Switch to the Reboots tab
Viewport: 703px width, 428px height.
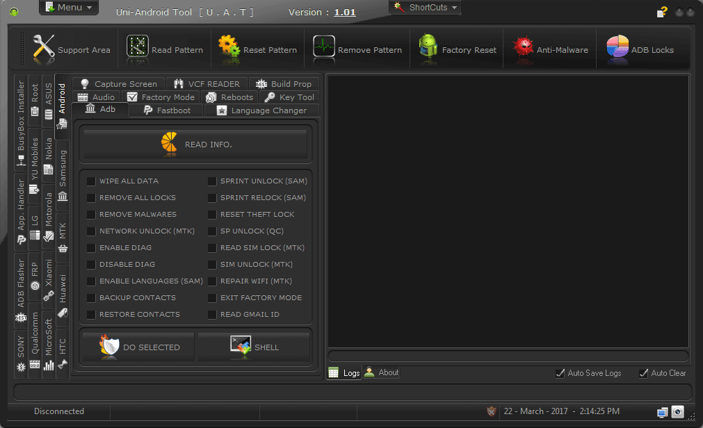coord(229,97)
